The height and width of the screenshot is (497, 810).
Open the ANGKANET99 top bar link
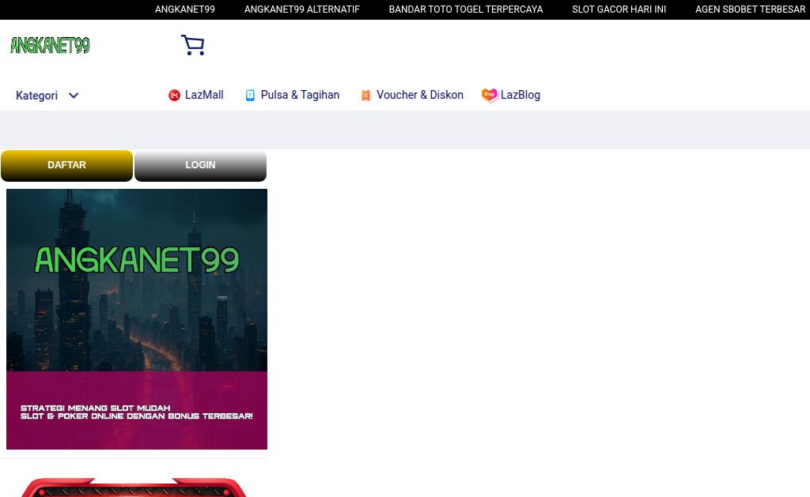(x=185, y=9)
